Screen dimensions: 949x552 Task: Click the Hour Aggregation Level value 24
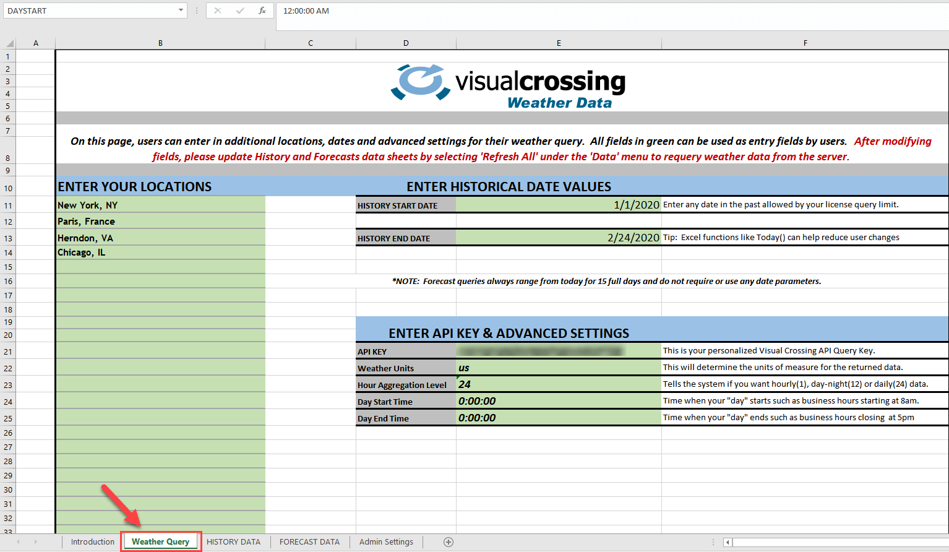(x=558, y=385)
